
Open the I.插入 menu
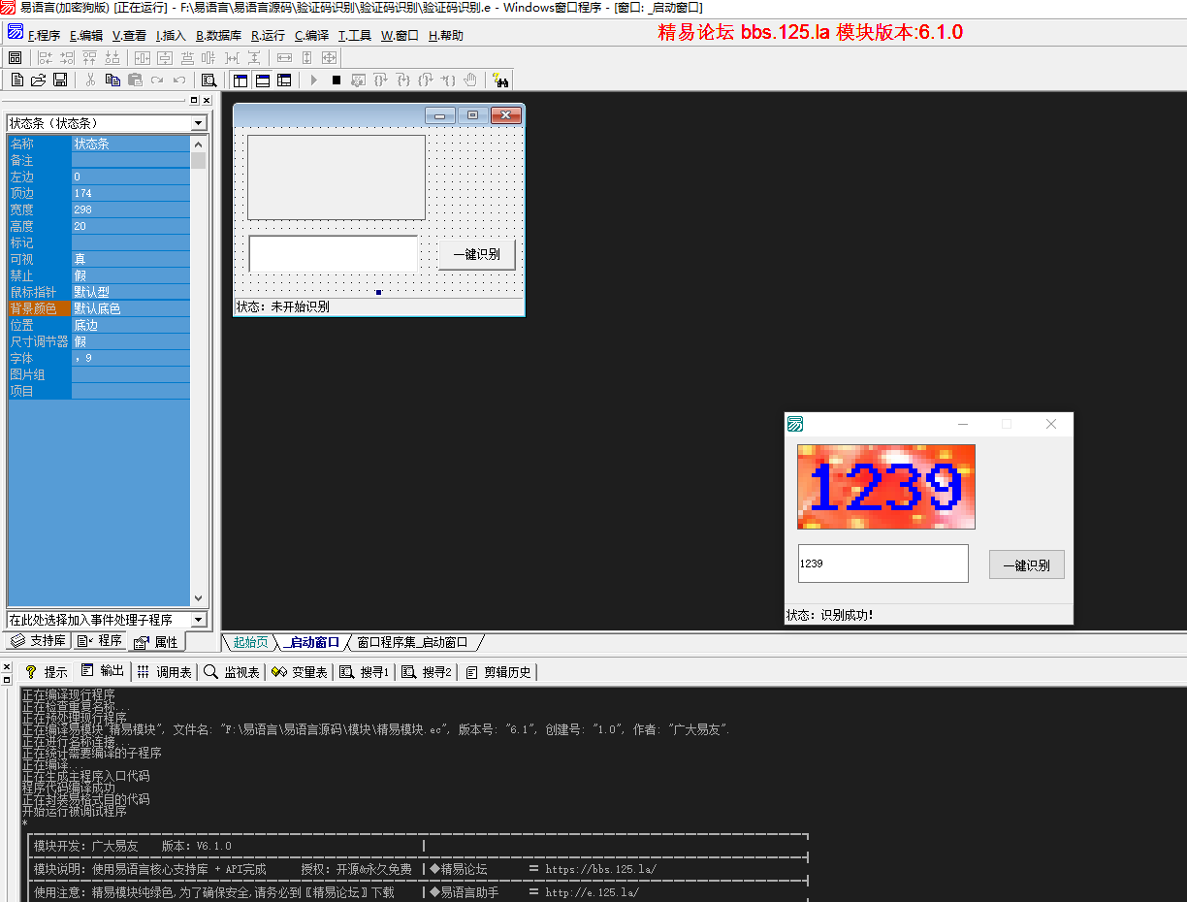pos(171,36)
